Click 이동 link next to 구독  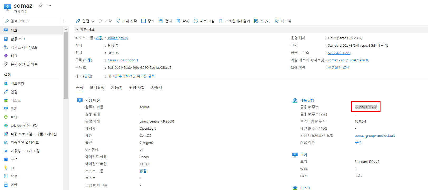88,60
